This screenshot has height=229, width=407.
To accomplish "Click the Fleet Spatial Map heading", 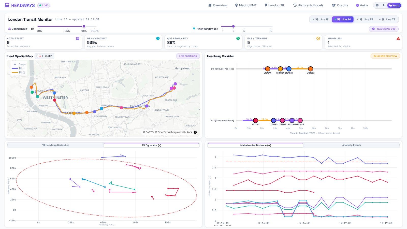I will tap(20, 56).
